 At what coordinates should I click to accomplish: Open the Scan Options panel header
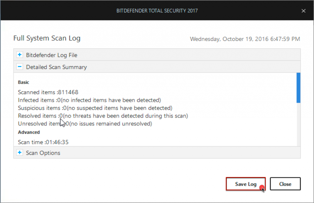(43, 152)
